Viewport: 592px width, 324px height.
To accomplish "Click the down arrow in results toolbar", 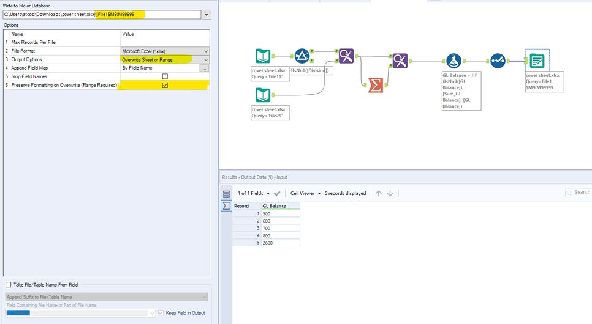I will point(390,193).
